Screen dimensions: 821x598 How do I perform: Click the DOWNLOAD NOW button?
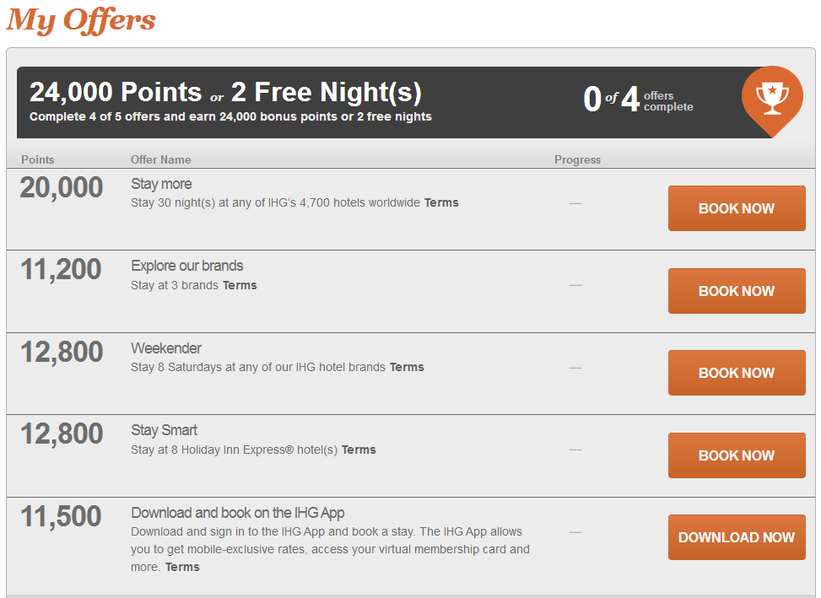737,537
